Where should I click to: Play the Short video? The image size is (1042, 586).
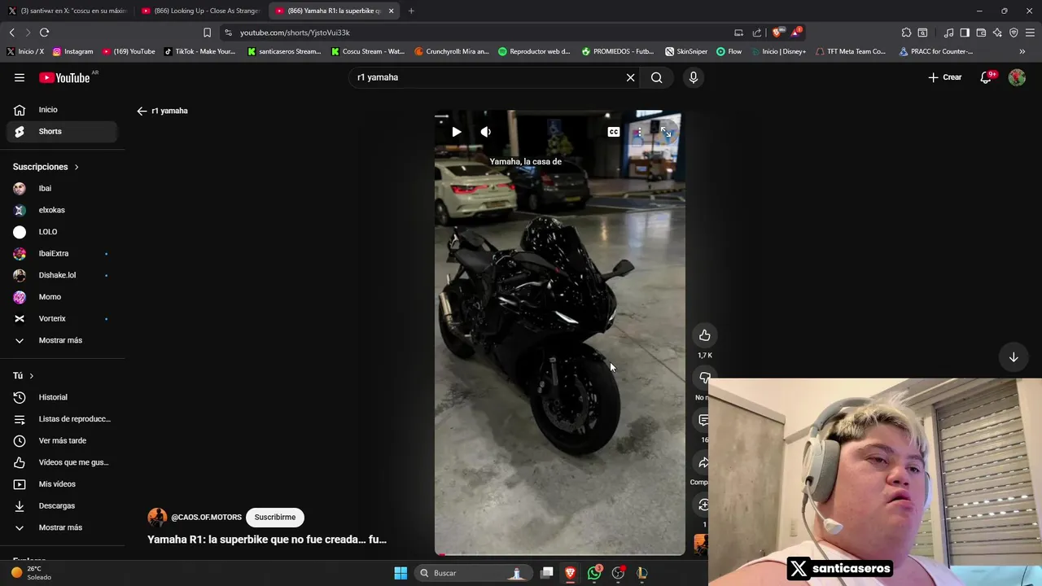pos(457,132)
